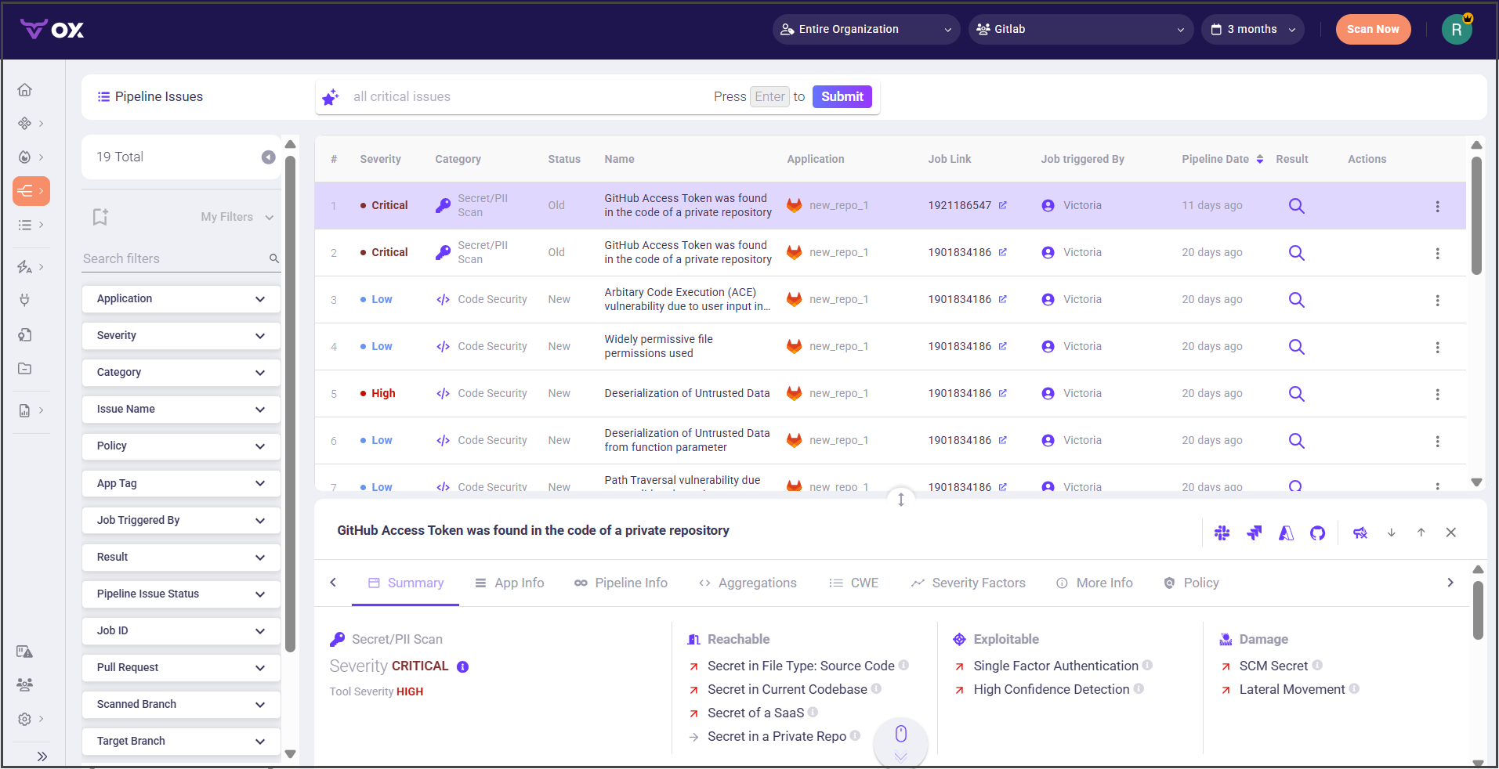Viewport: 1499px width, 769px height.
Task: Open the Entire Organization dropdown
Action: pos(865,30)
